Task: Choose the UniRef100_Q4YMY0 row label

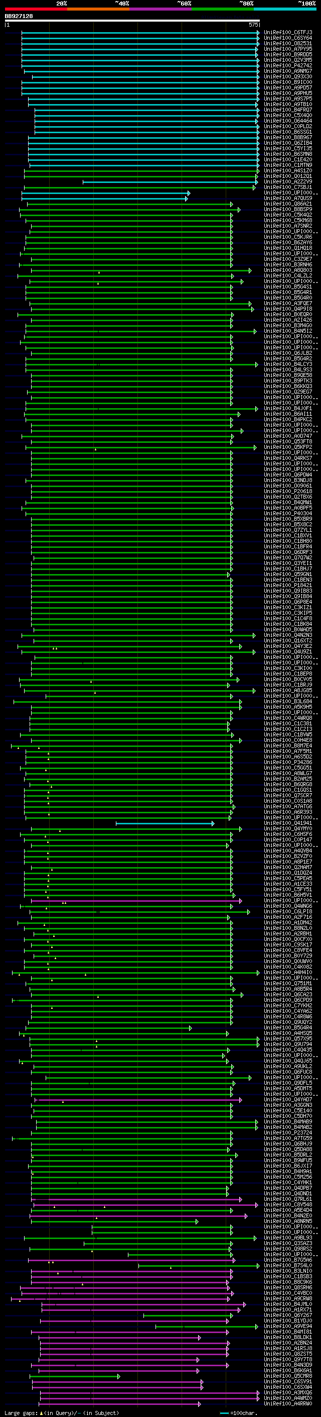Action: [288, 829]
